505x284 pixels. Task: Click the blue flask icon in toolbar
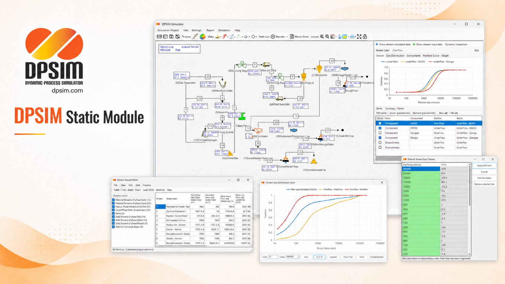point(339,37)
